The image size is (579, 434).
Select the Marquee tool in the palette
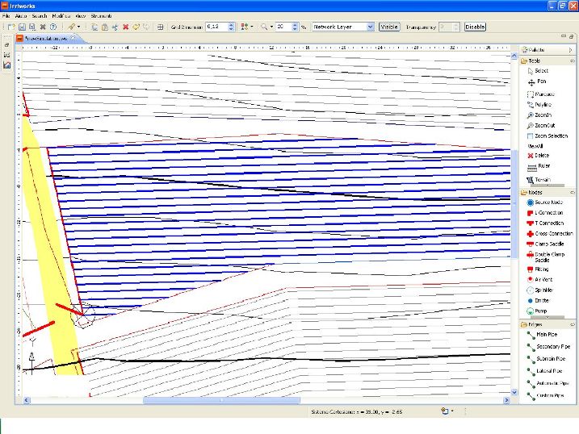pyautogui.click(x=543, y=94)
